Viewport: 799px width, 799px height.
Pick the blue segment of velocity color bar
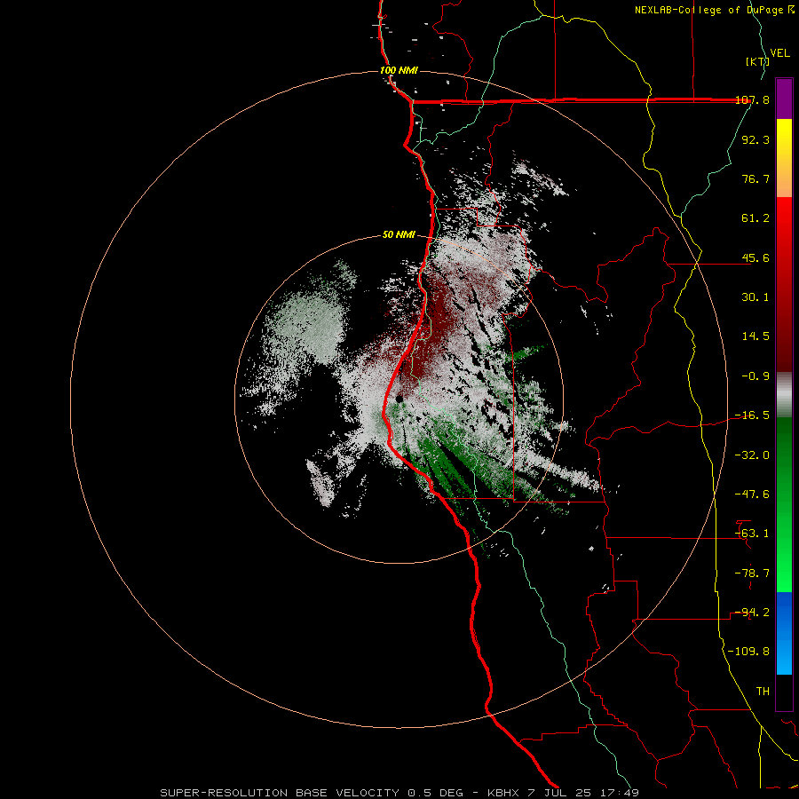click(784, 633)
